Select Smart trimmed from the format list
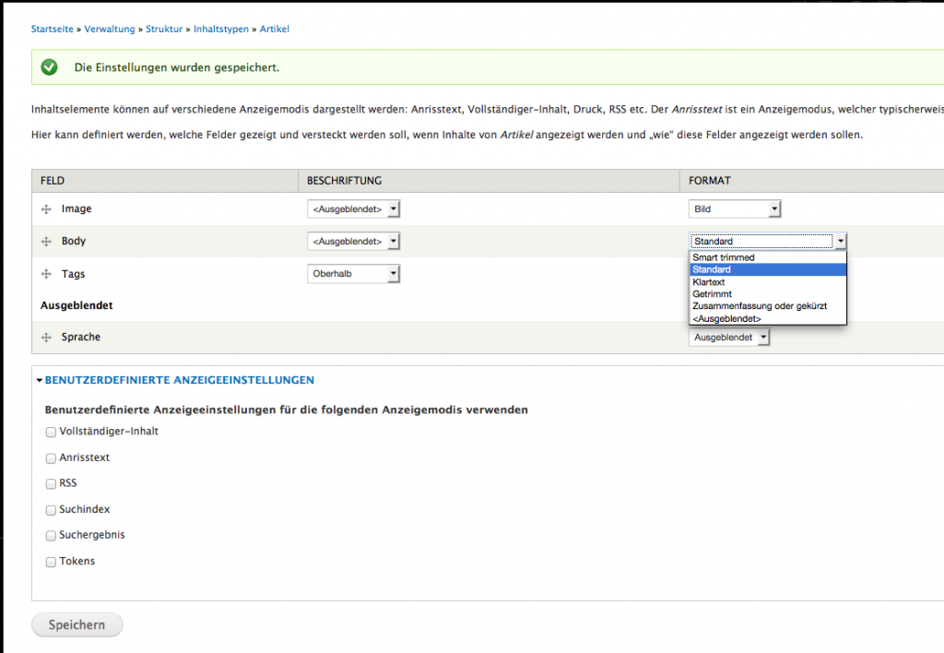This screenshot has height=653, width=944. [724, 257]
